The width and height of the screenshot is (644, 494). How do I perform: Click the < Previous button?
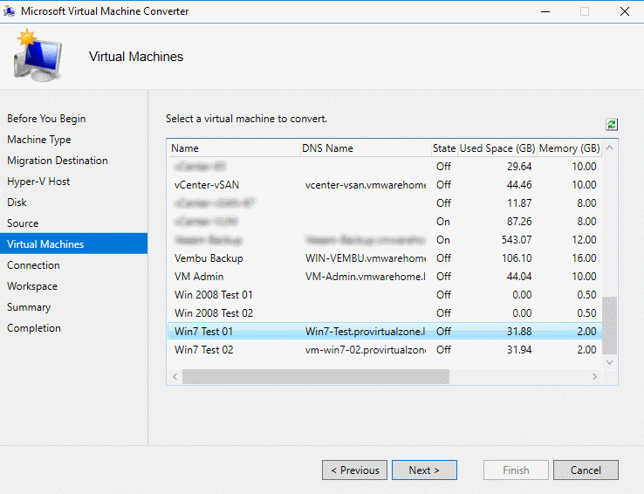point(355,470)
